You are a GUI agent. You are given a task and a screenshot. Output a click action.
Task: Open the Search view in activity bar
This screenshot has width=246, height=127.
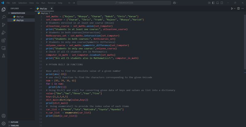click(x=4, y=17)
